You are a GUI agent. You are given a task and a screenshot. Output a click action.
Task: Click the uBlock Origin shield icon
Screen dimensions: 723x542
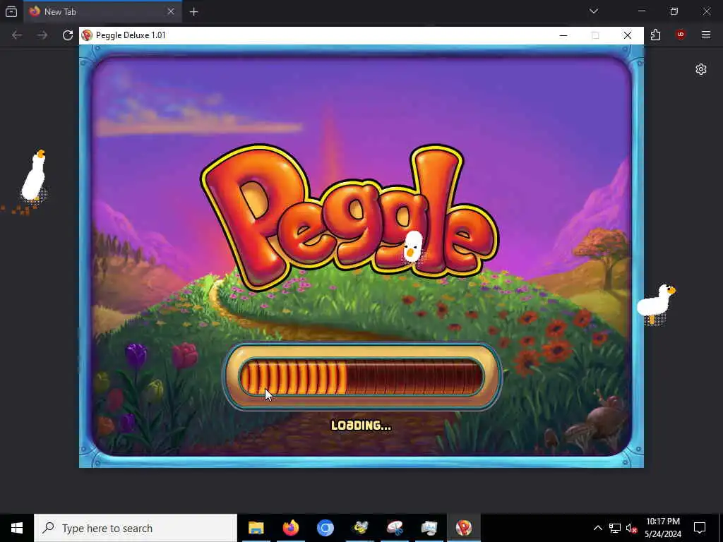click(680, 35)
